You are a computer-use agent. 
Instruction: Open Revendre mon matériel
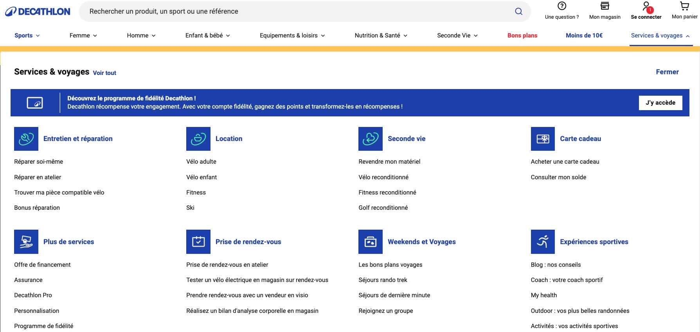(389, 162)
